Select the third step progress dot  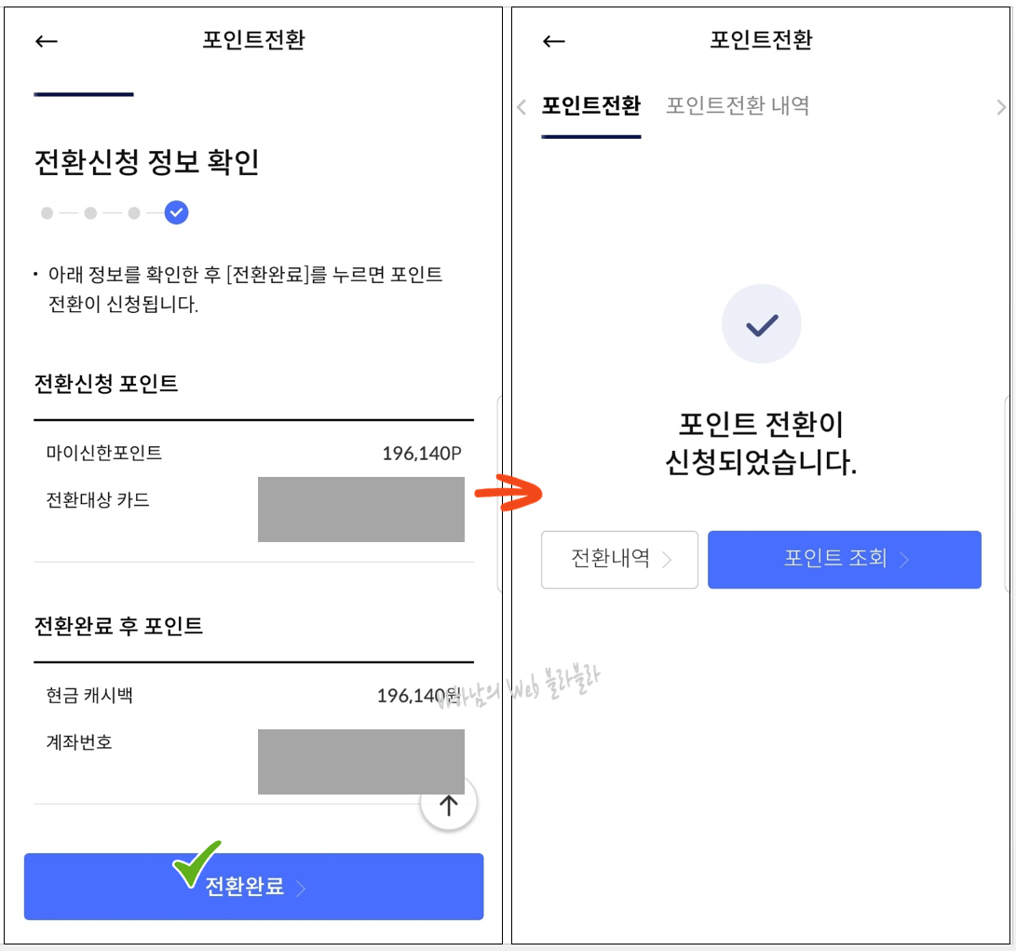132,212
